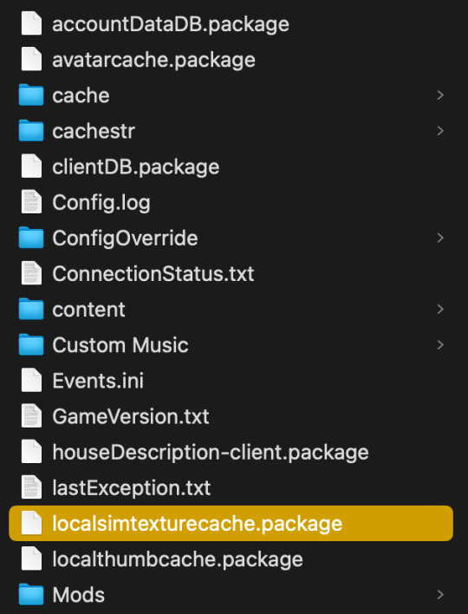Open the Mods folder chevron

[x=440, y=594]
